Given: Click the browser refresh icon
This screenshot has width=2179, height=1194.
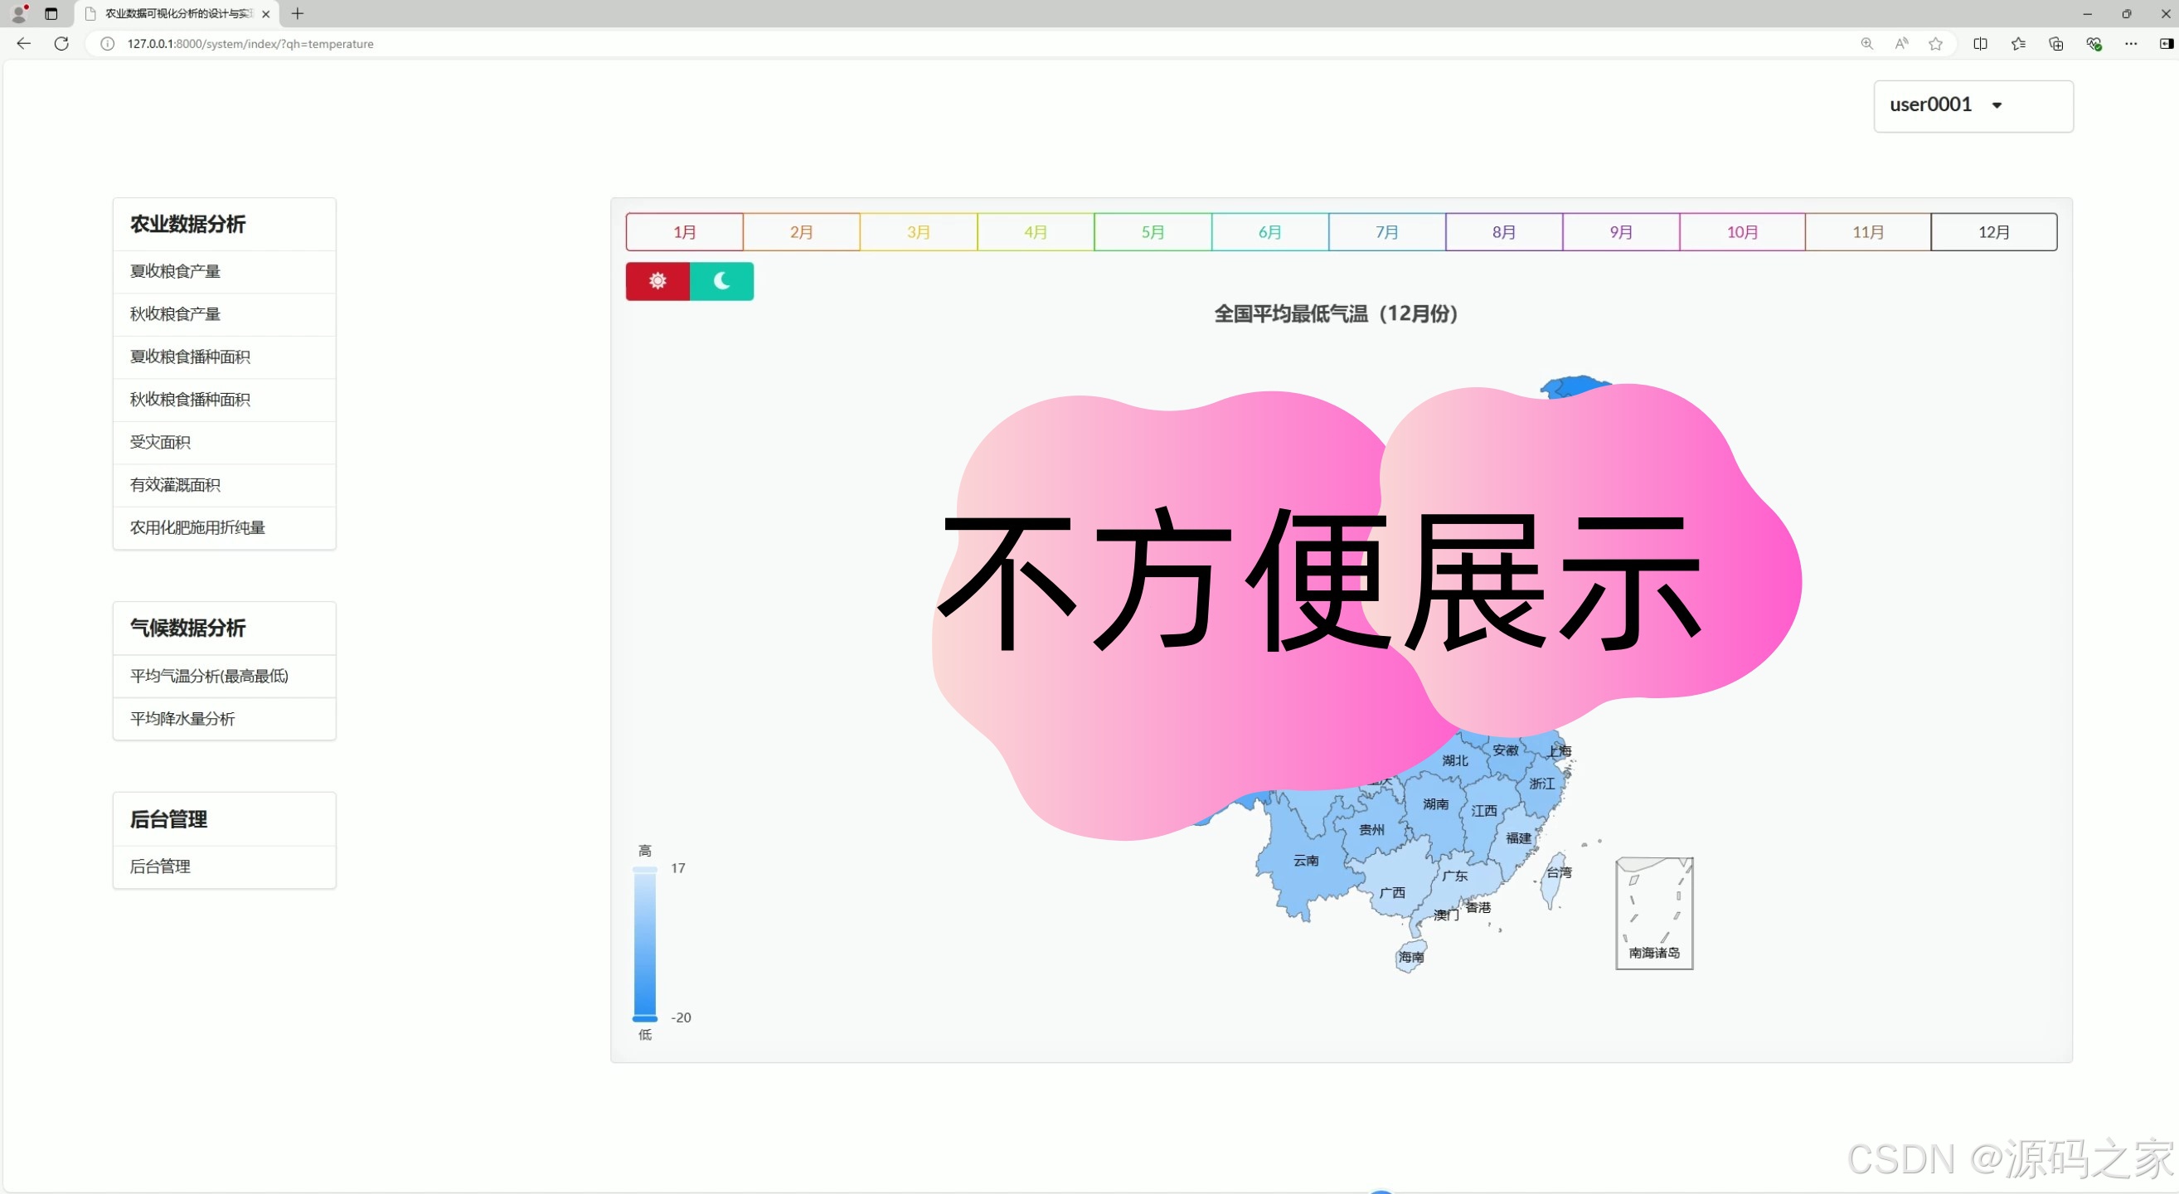Looking at the screenshot, I should tap(61, 44).
